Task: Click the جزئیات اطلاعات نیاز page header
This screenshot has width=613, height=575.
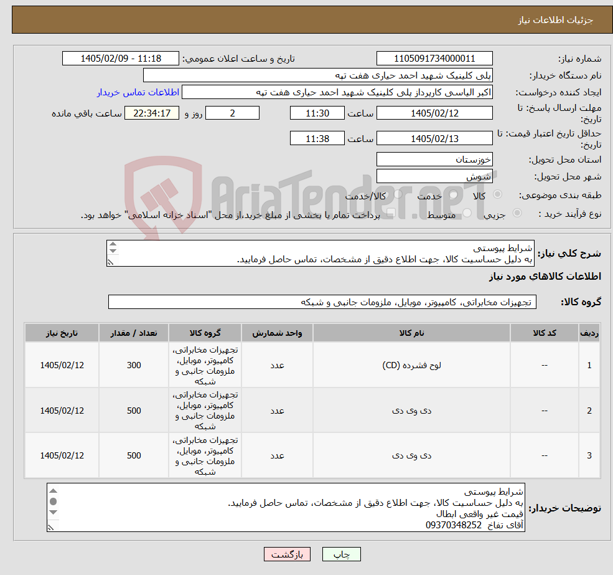Action: (556, 20)
